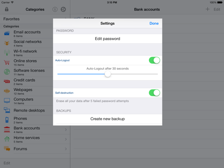Choose Edit password option

click(107, 39)
